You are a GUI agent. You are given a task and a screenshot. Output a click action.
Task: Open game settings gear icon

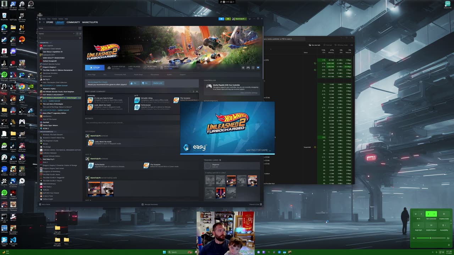pyautogui.click(x=243, y=68)
